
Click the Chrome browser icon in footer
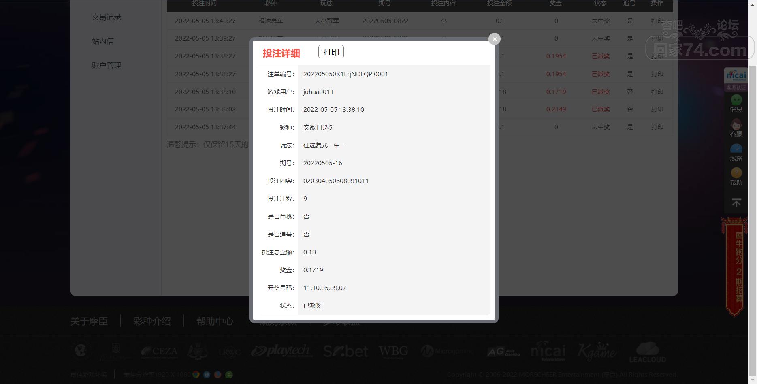[x=196, y=374]
